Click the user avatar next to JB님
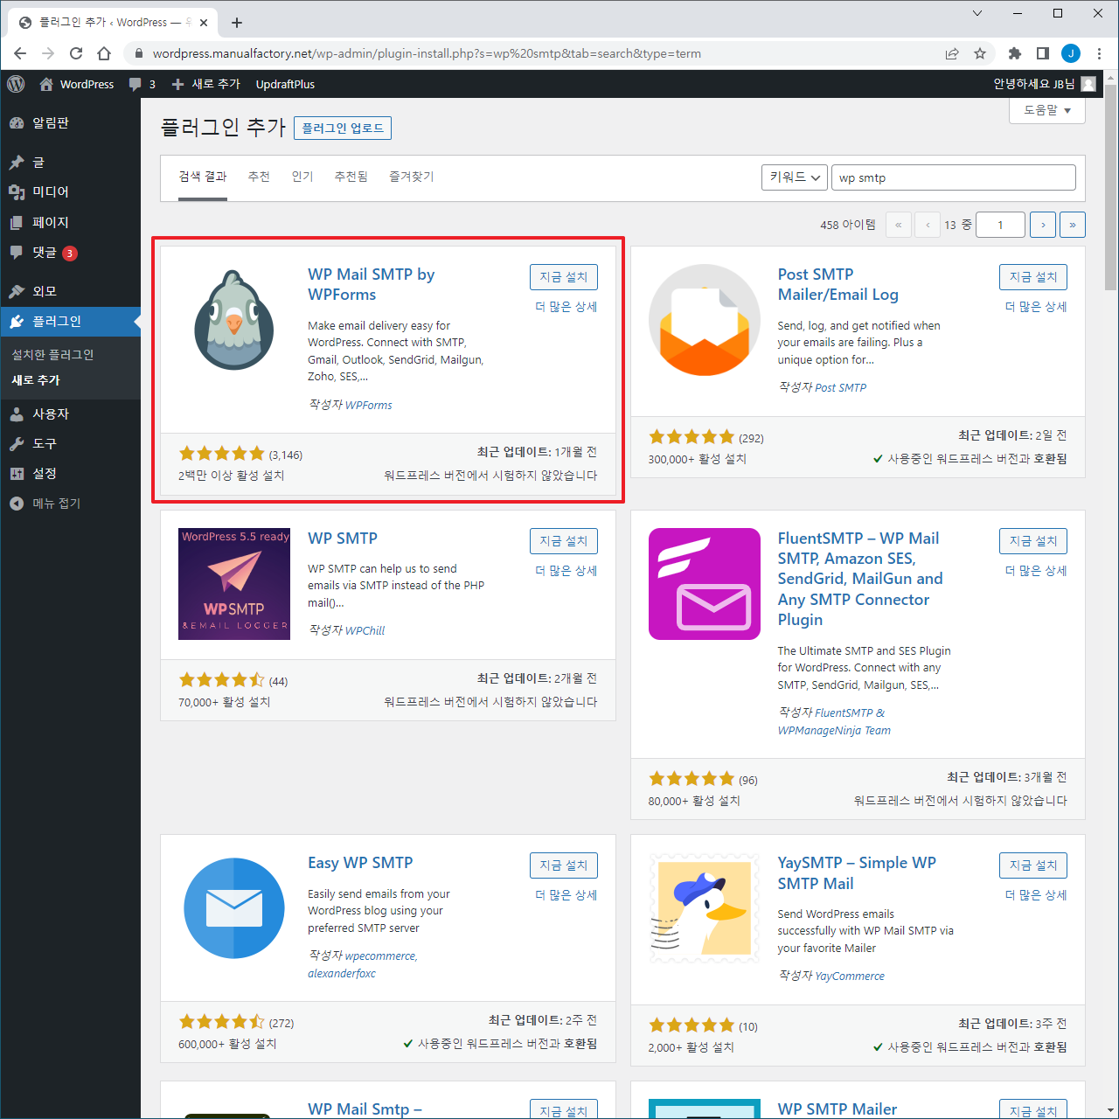1119x1119 pixels. 1088,84
